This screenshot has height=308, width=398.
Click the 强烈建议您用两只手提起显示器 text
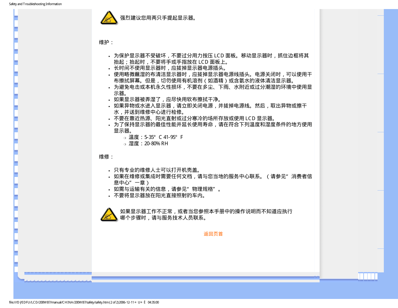pos(158,18)
